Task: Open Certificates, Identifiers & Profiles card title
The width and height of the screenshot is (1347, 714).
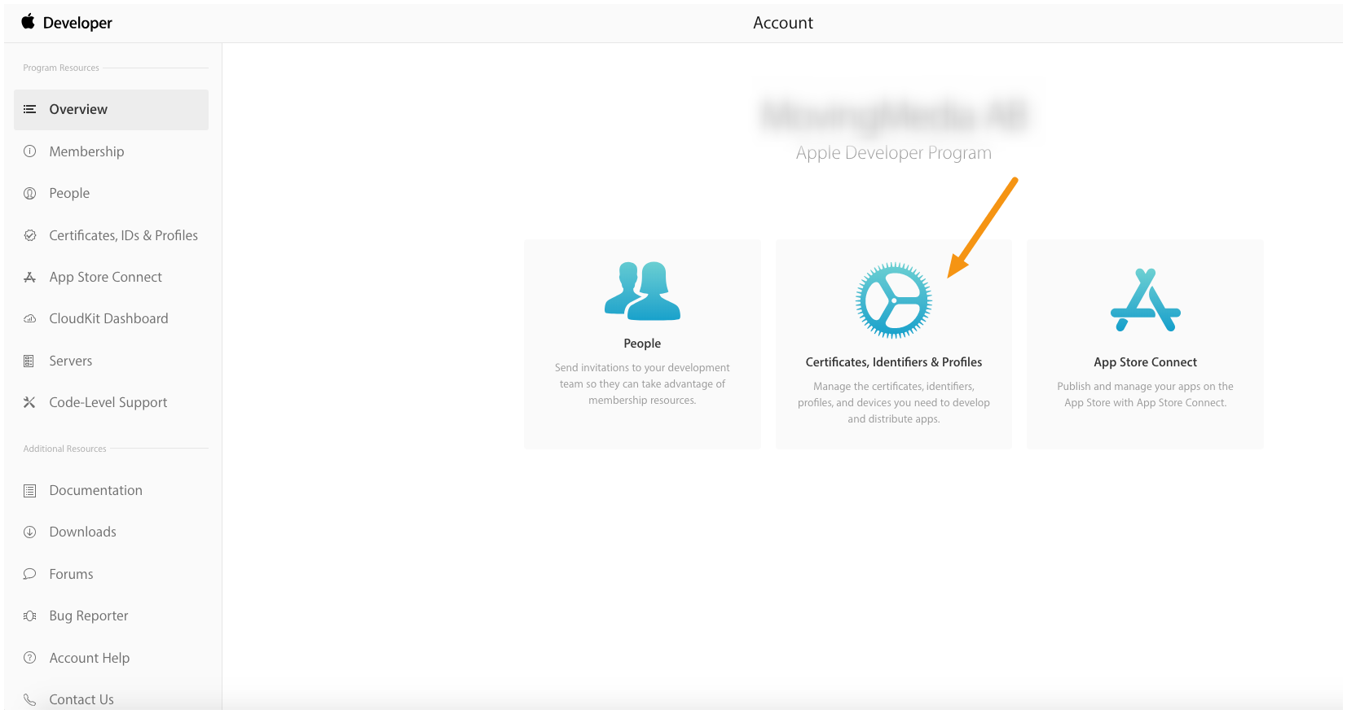Action: click(x=894, y=362)
